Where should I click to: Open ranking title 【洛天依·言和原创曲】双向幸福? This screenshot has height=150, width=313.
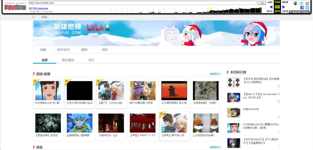point(261,80)
